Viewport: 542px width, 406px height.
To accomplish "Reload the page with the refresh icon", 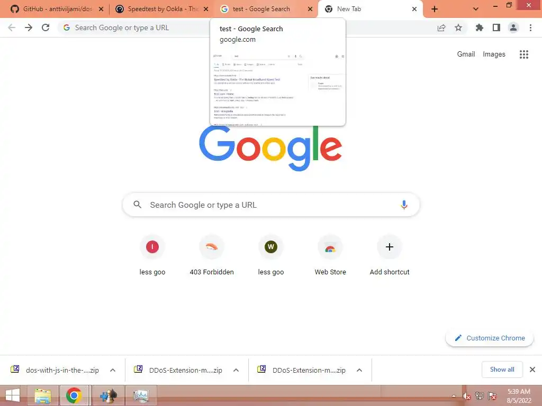I will coord(46,27).
